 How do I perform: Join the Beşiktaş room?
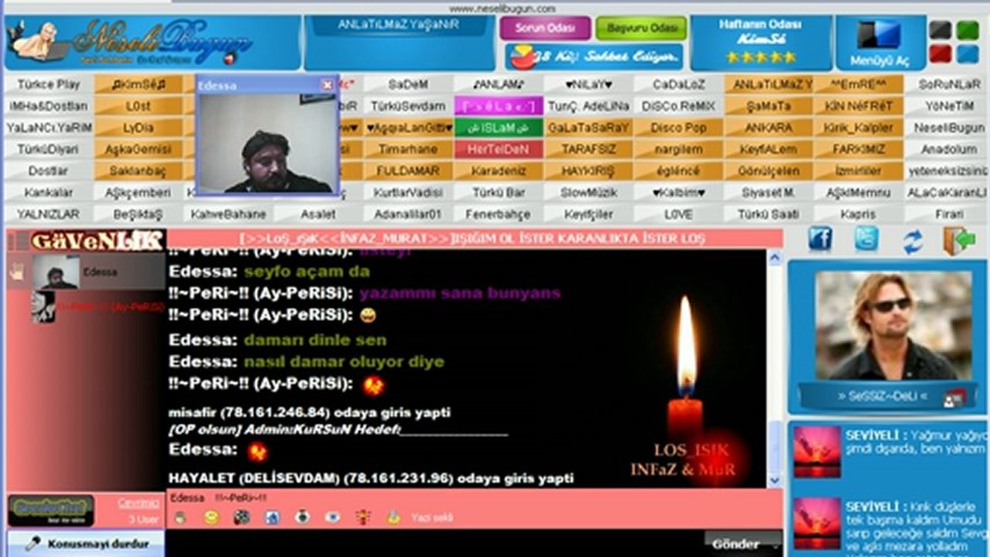click(x=138, y=214)
